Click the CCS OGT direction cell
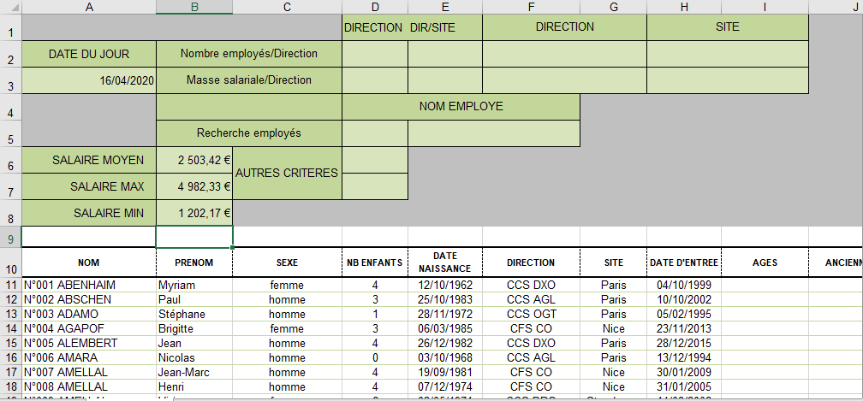Screen dimensions: 863x401 (x=531, y=314)
